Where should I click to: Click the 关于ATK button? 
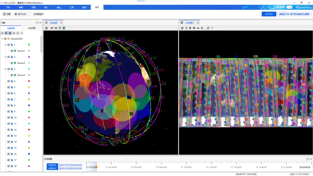[20, 14]
